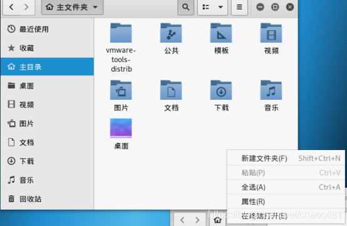Select the 文档 folder icon in the grid
The image size is (347, 226).
click(171, 90)
